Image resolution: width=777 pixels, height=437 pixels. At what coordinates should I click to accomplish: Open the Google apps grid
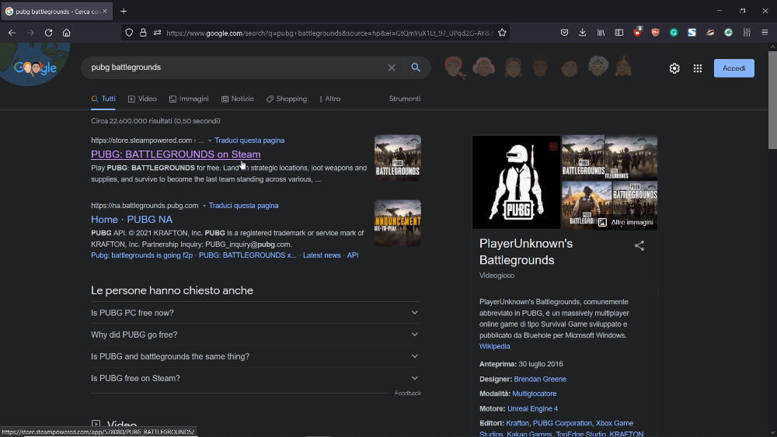698,68
